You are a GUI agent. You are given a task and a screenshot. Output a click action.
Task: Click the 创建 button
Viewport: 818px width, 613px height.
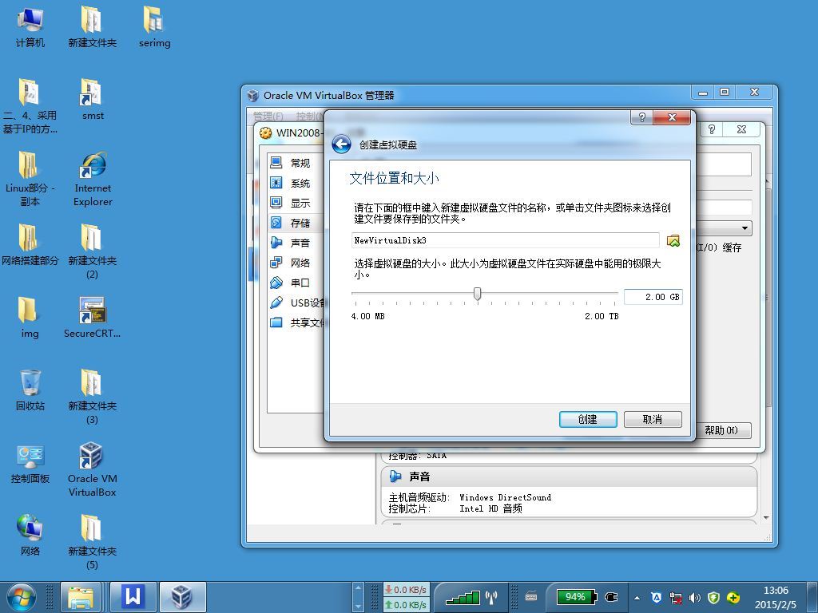point(588,419)
